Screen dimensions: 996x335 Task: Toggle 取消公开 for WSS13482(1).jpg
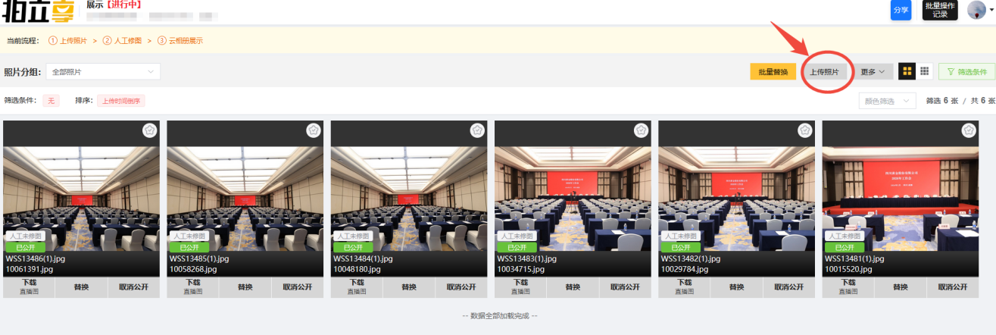(789, 287)
